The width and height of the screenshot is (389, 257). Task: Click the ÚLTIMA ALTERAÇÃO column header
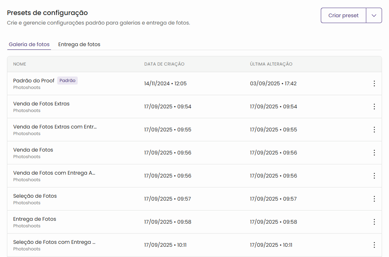(271, 64)
